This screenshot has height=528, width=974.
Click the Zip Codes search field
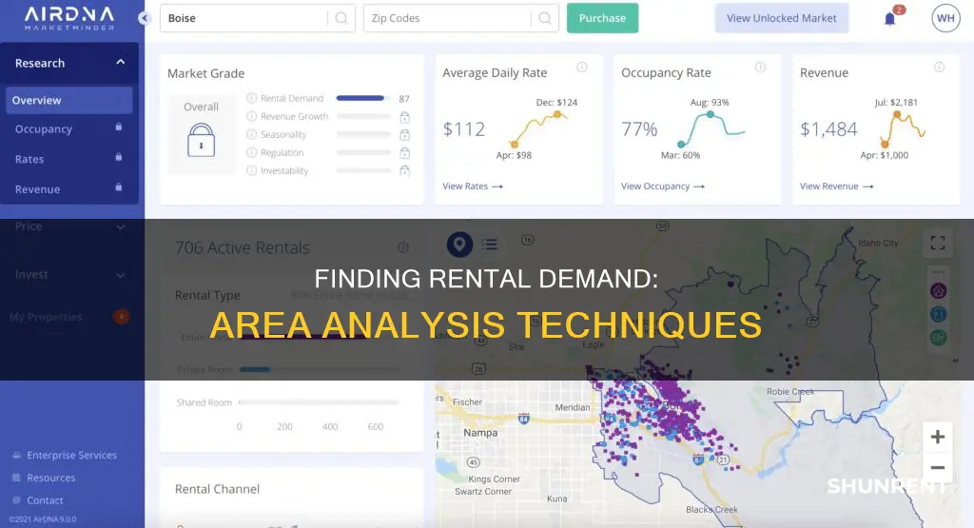click(461, 18)
